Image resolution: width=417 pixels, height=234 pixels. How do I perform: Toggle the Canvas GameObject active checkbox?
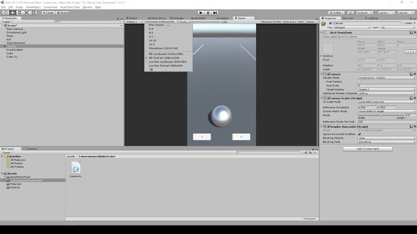point(330,23)
